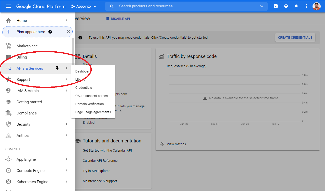Open the Try in API Explorer link
The image size is (325, 191).
[96, 171]
